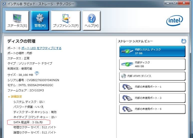Screen dimensions: 193x138
Task: Click ネイティブ コマンド キュー : はい line
Action: (x=35, y=117)
